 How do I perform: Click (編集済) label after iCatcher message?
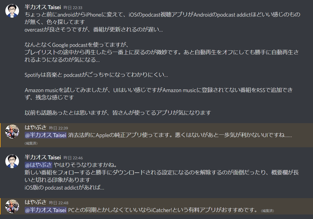(268, 211)
